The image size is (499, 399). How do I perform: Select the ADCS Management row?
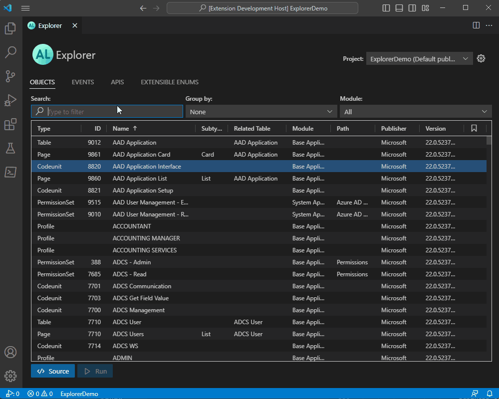click(x=258, y=310)
